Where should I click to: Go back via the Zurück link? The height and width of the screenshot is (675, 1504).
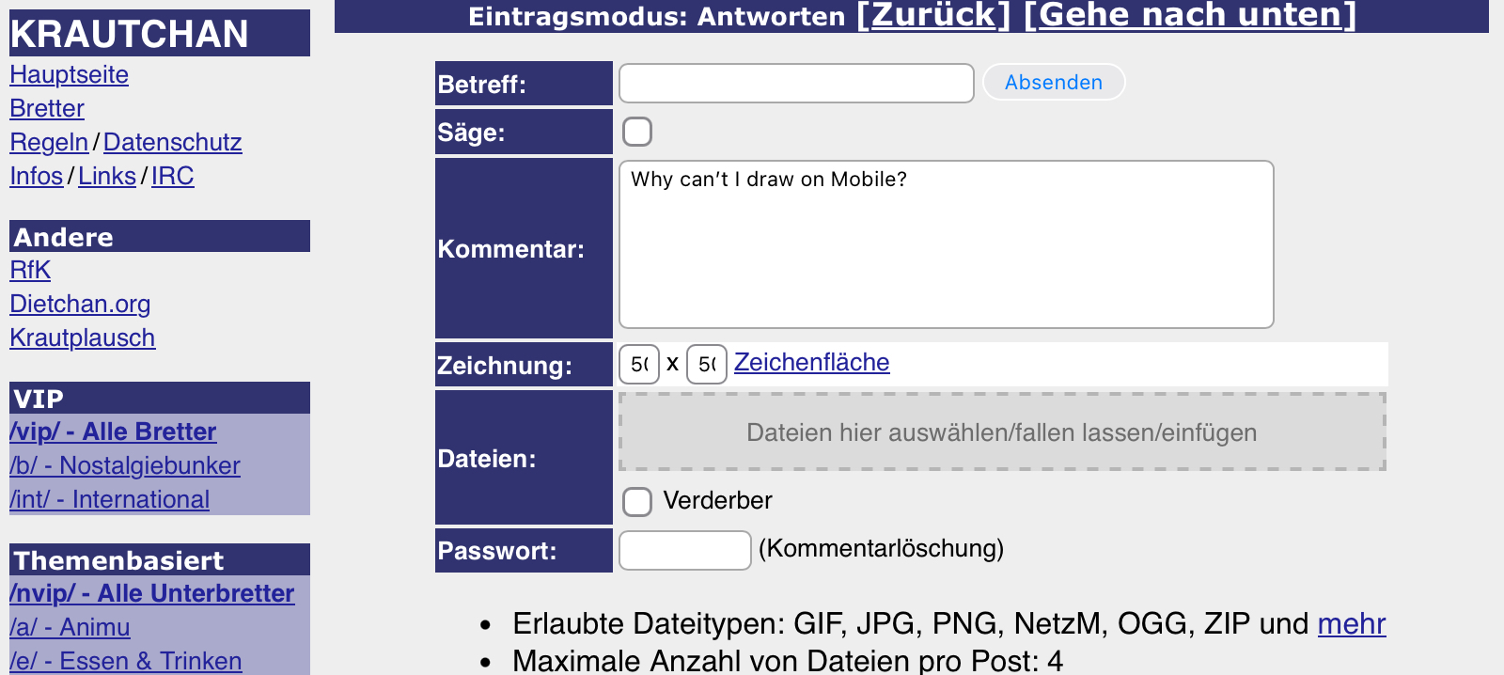(932, 16)
